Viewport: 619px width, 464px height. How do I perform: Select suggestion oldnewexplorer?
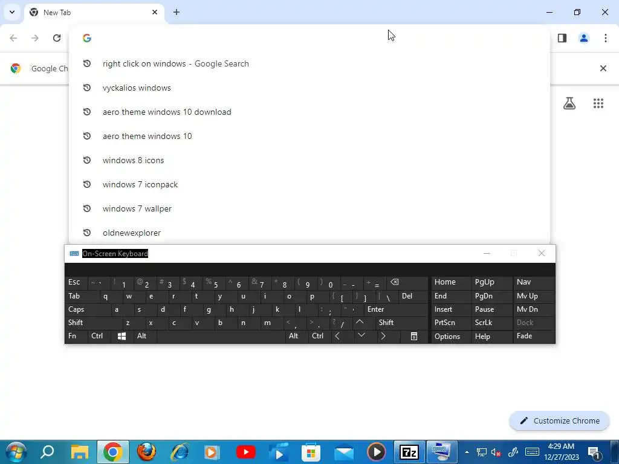[309, 233]
